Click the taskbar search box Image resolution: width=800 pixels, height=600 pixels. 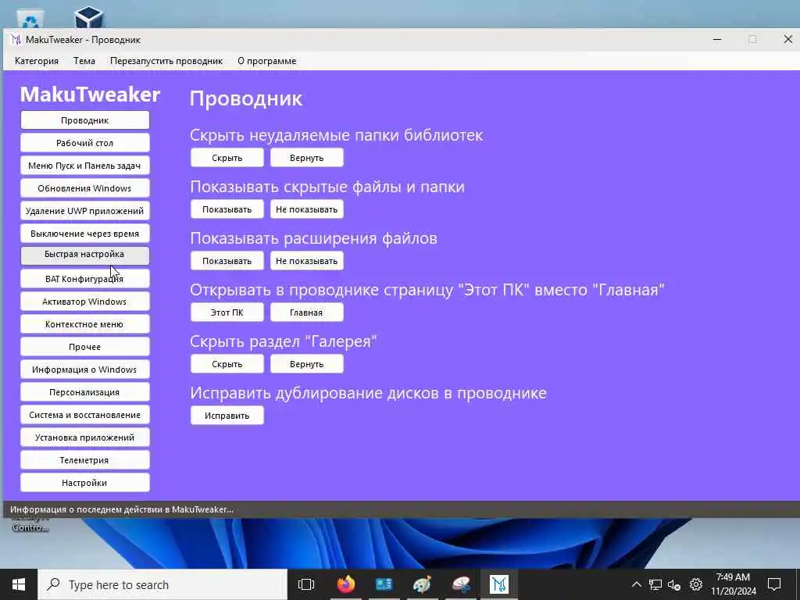(x=162, y=584)
